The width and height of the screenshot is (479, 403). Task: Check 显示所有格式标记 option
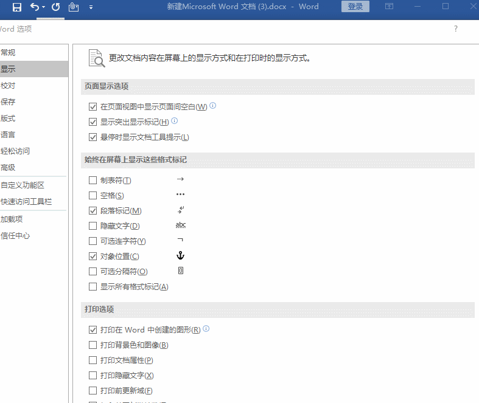pos(93,287)
